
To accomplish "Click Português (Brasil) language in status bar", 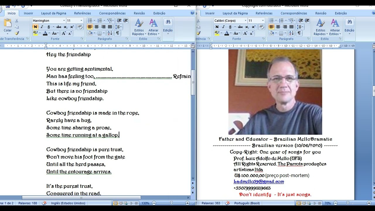I will coord(247,203).
